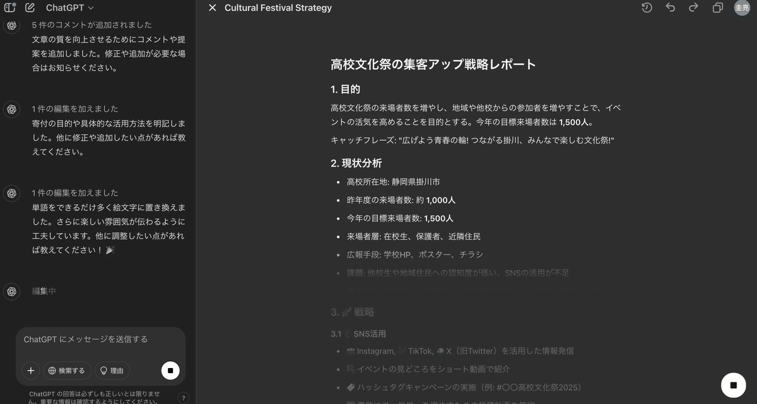Click the ChatGPT avatar beside 絵文字 message
The width and height of the screenshot is (757, 404).
(x=11, y=193)
